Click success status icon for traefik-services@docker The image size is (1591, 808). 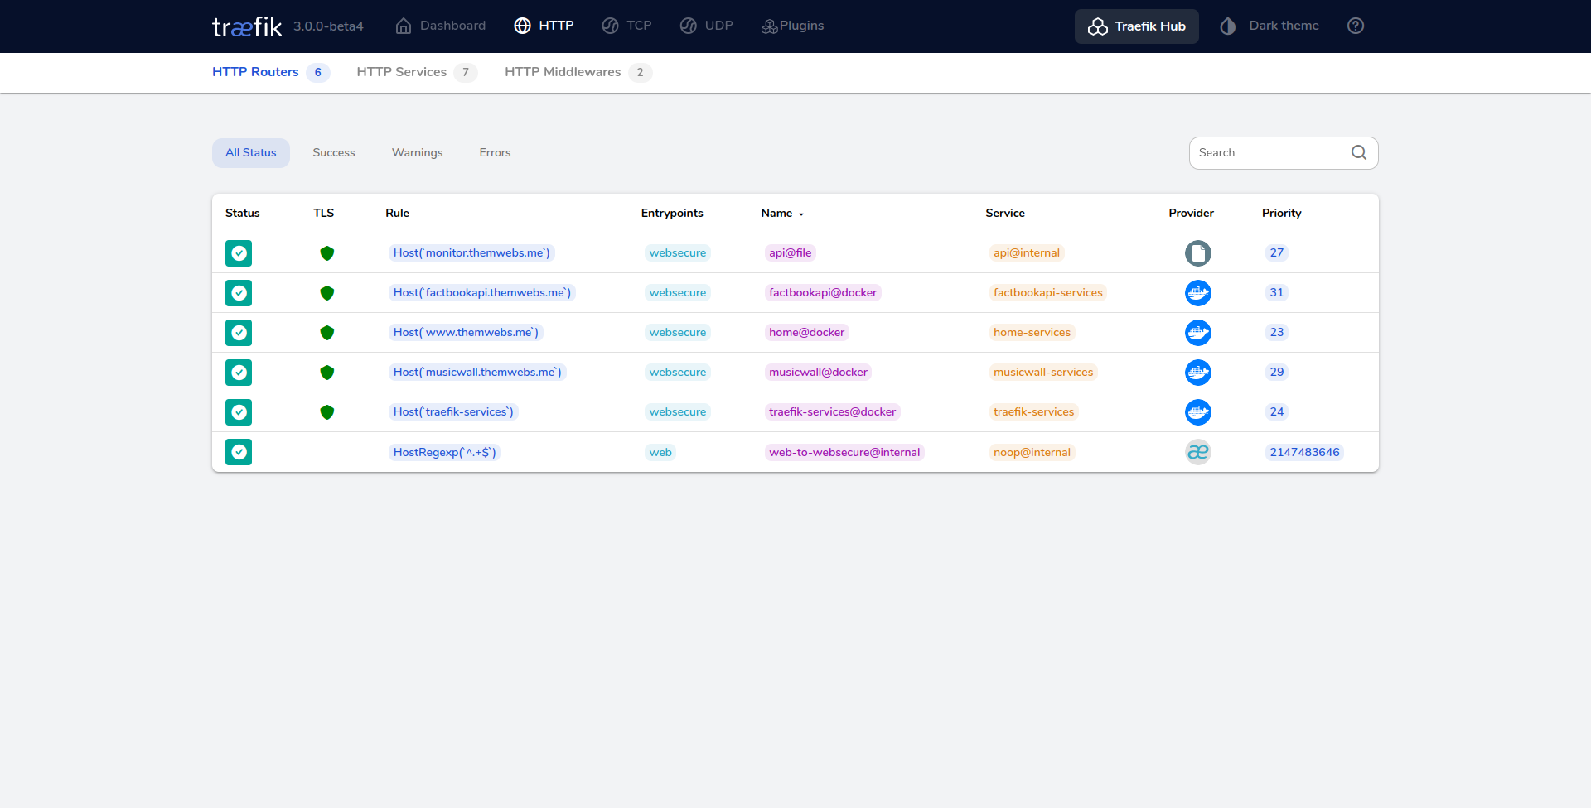coord(239,412)
